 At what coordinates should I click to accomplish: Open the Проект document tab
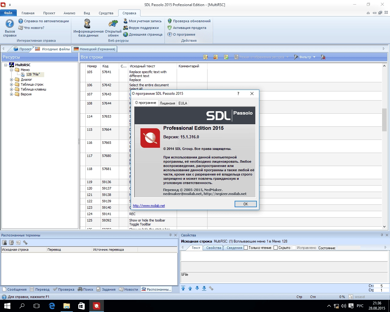[x=23, y=49]
